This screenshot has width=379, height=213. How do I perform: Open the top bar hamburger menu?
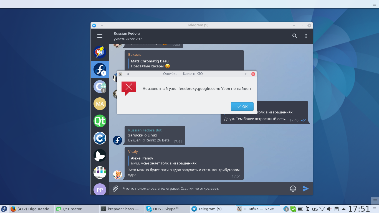(x=375, y=4)
